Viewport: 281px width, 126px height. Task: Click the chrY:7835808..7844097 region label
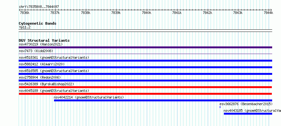(39, 7)
